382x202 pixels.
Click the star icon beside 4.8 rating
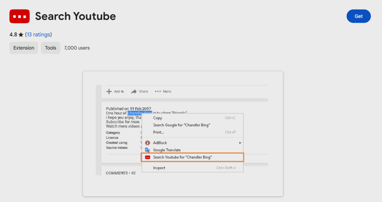pyautogui.click(x=21, y=35)
